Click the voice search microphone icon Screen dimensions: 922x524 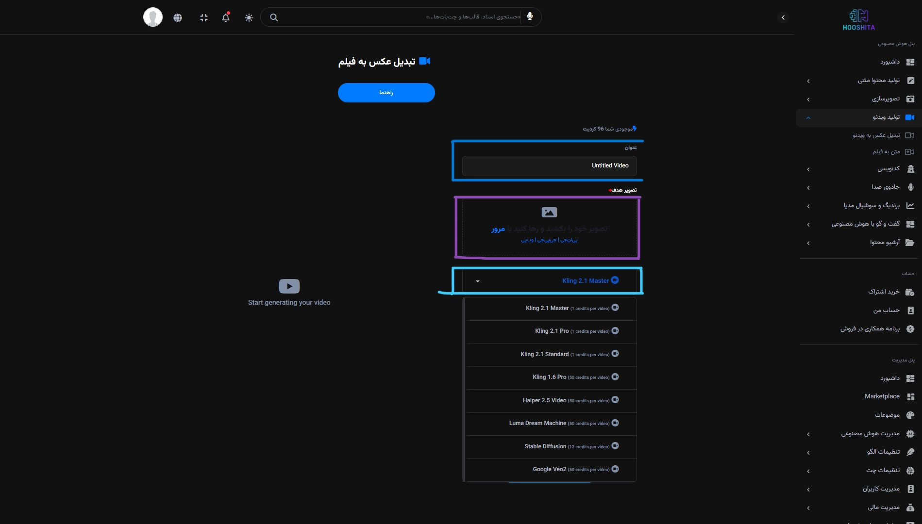tap(529, 17)
